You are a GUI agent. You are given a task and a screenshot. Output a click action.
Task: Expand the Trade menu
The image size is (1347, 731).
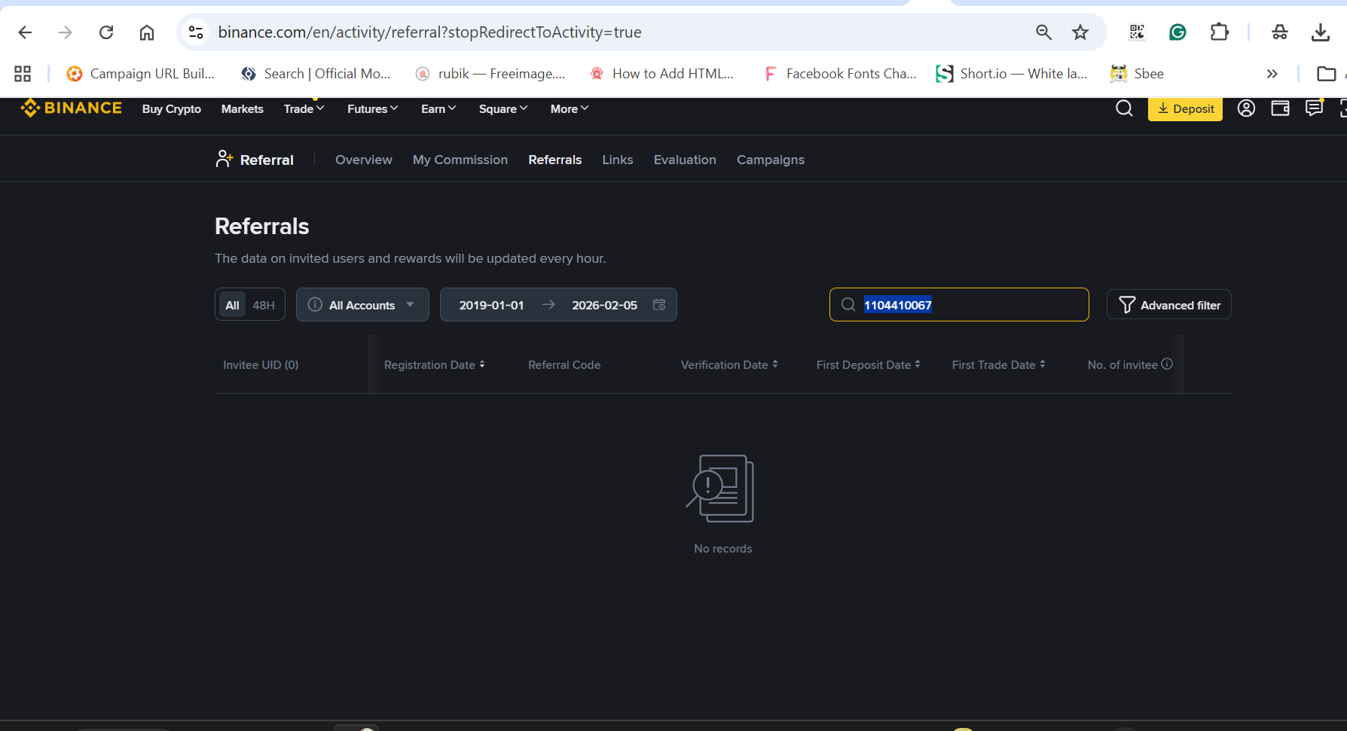point(304,109)
